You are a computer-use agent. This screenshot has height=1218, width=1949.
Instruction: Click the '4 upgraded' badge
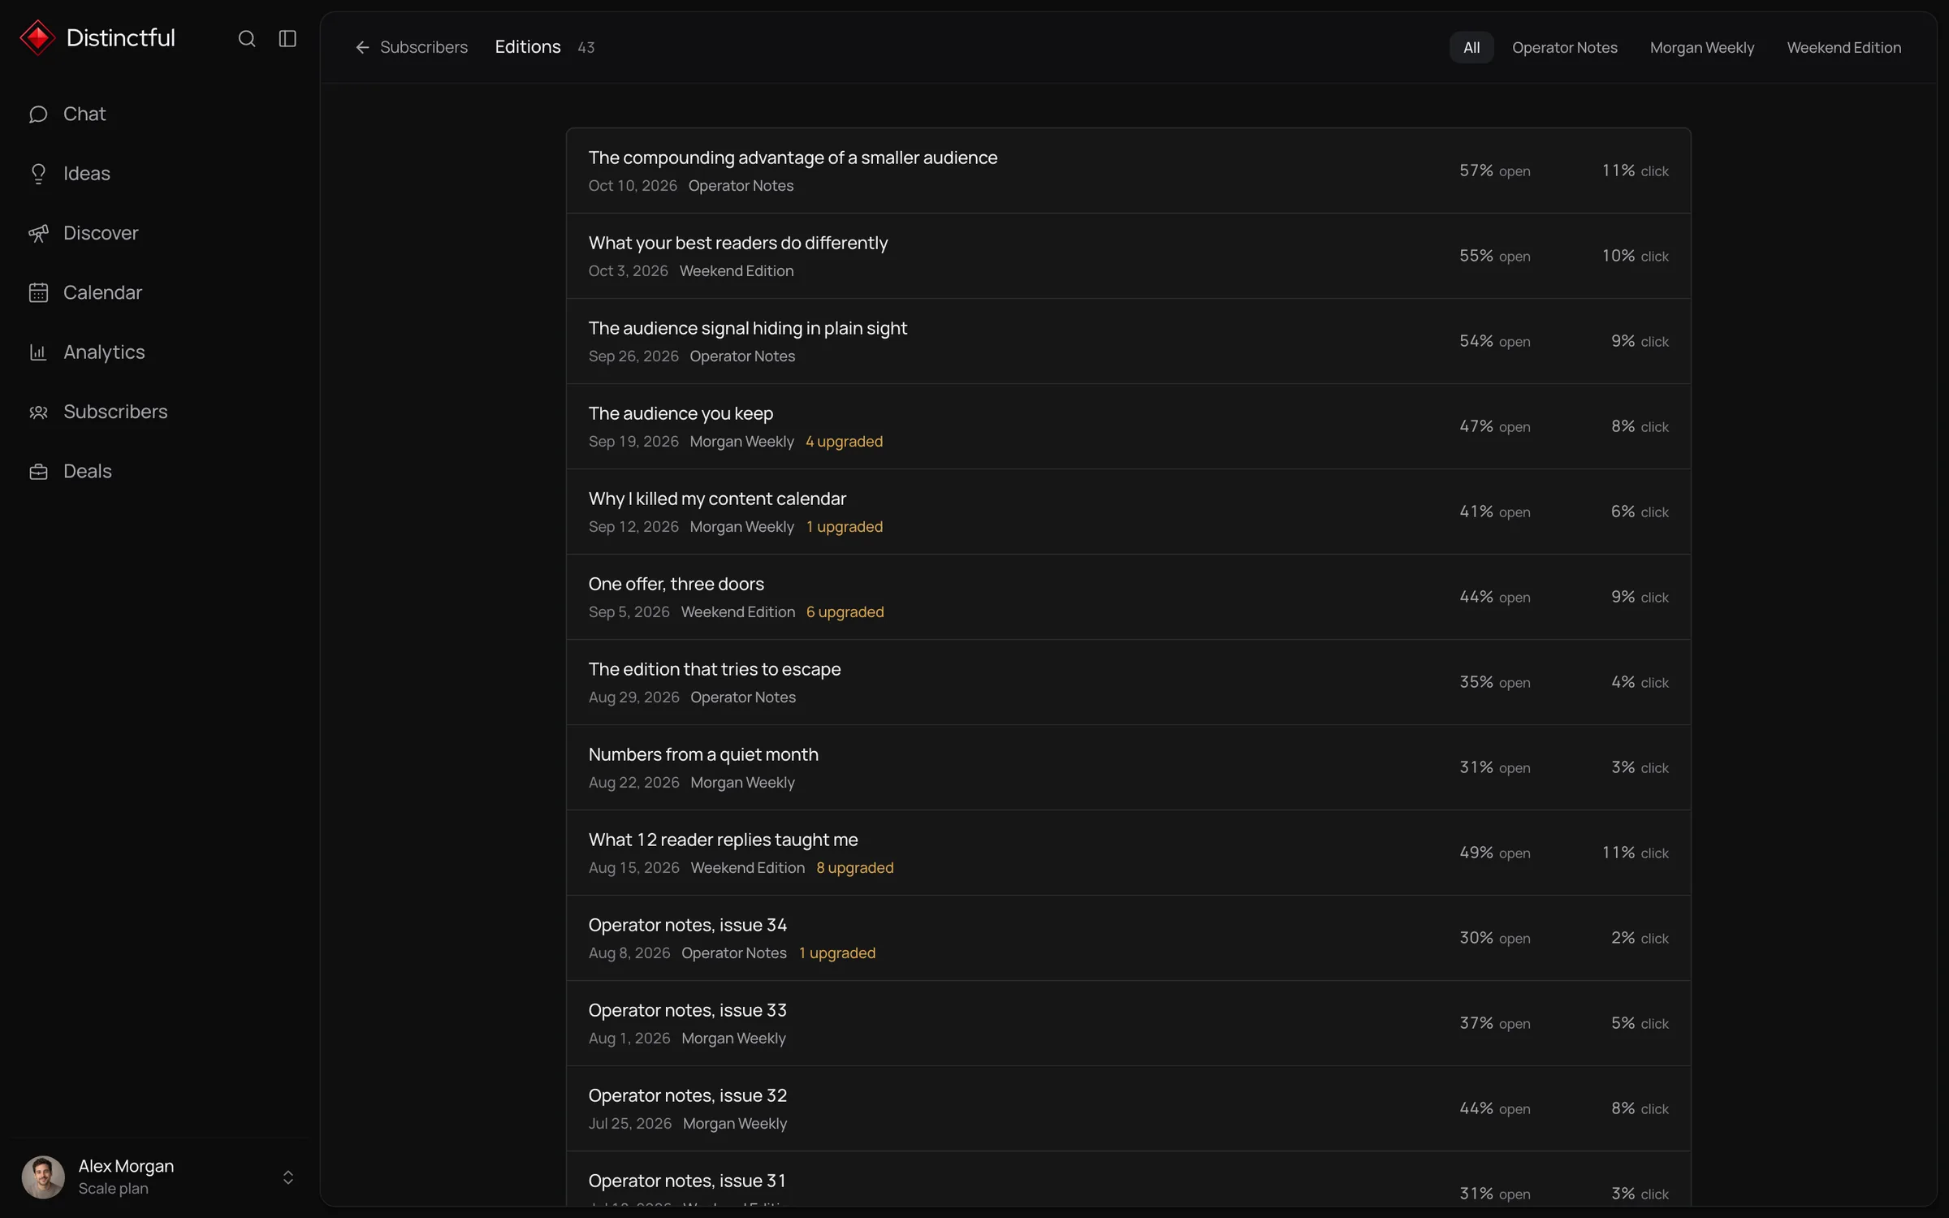844,442
